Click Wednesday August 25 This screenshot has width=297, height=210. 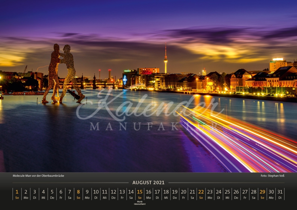click(x=227, y=194)
